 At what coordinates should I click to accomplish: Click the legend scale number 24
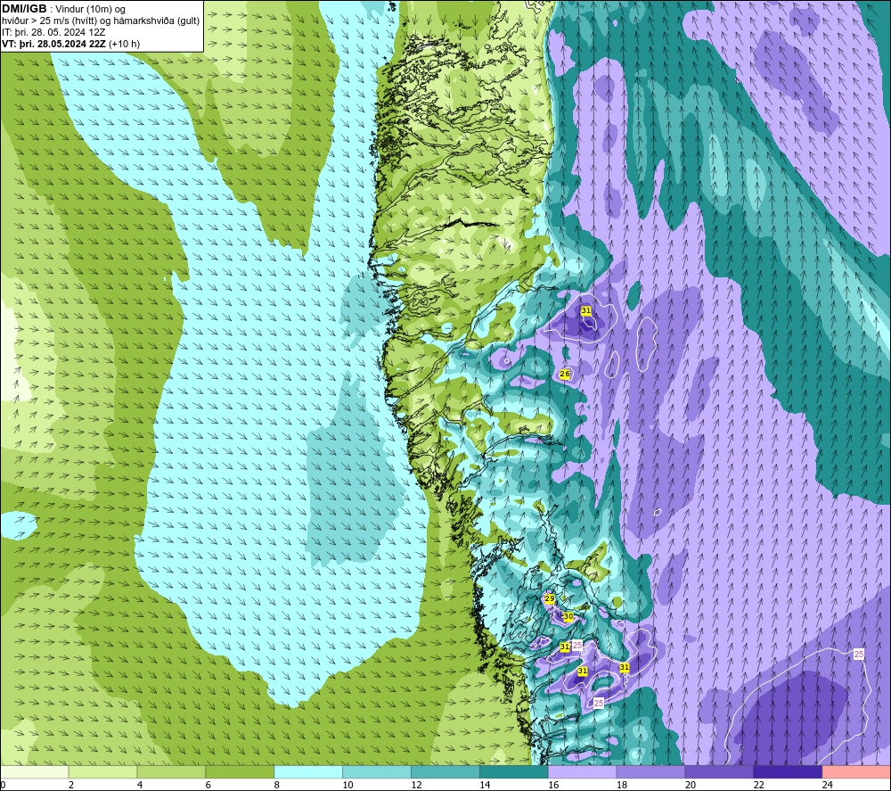coord(828,785)
